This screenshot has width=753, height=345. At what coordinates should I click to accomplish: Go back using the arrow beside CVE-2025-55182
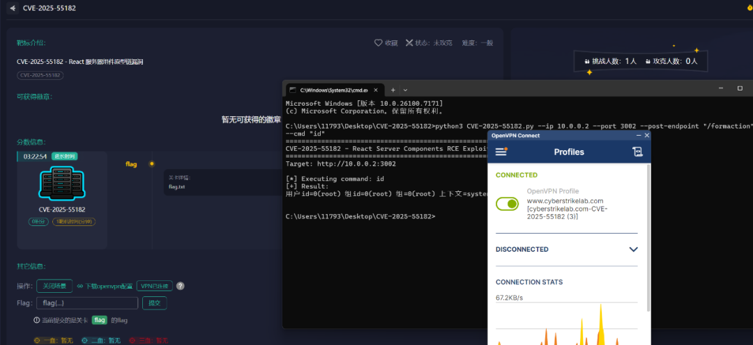click(13, 8)
